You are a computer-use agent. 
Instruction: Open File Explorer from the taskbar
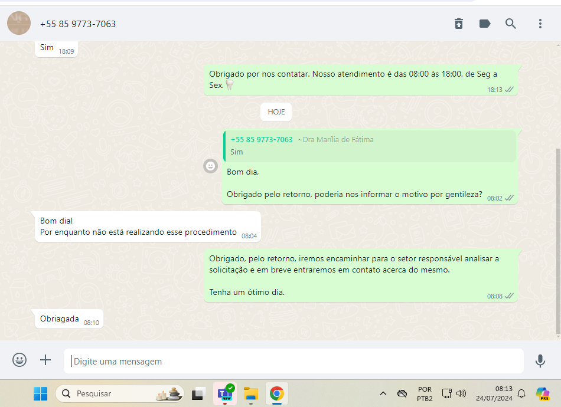click(x=251, y=393)
